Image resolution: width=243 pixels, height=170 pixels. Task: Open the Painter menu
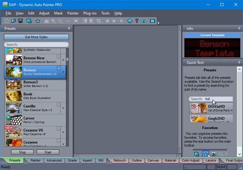point(73,13)
